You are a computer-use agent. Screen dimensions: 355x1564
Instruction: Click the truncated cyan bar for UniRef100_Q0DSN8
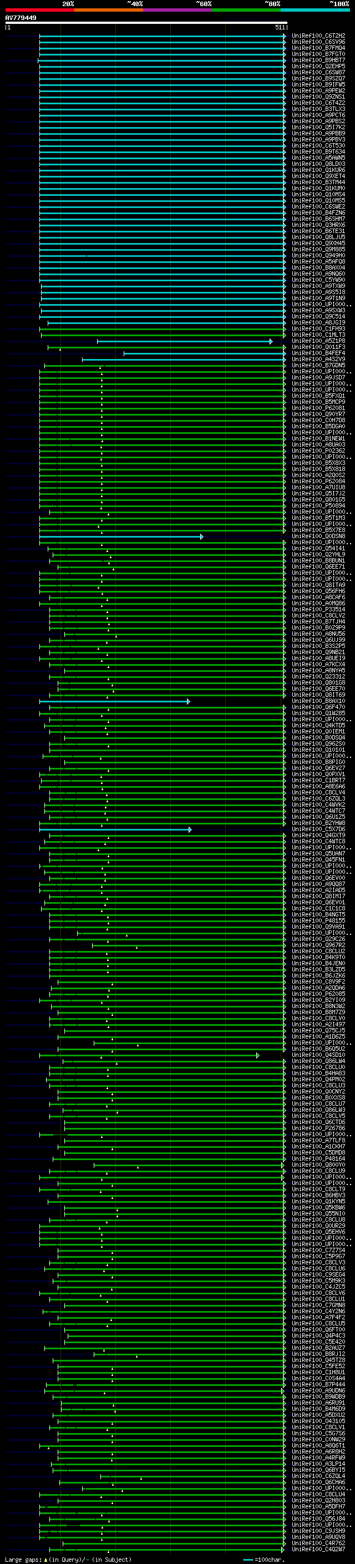click(121, 536)
